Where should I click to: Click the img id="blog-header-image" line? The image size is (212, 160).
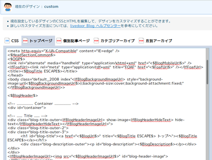pos(88,156)
